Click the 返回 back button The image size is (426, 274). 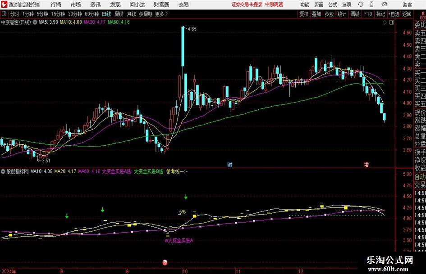pyautogui.click(x=407, y=14)
